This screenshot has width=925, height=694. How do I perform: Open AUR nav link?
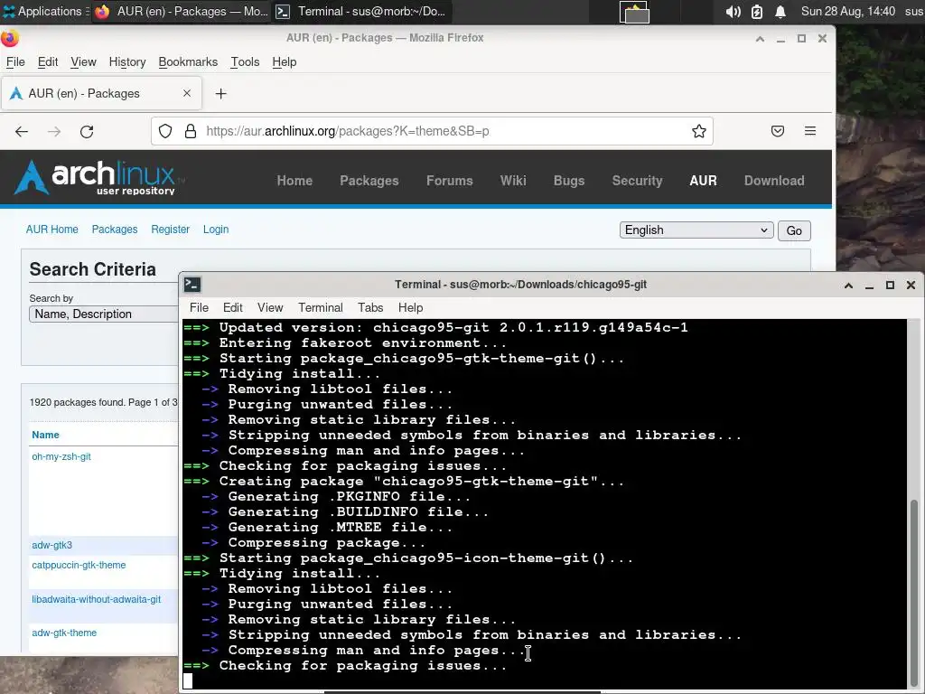[x=703, y=181]
